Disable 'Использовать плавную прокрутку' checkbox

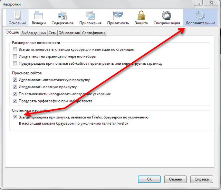[15, 87]
